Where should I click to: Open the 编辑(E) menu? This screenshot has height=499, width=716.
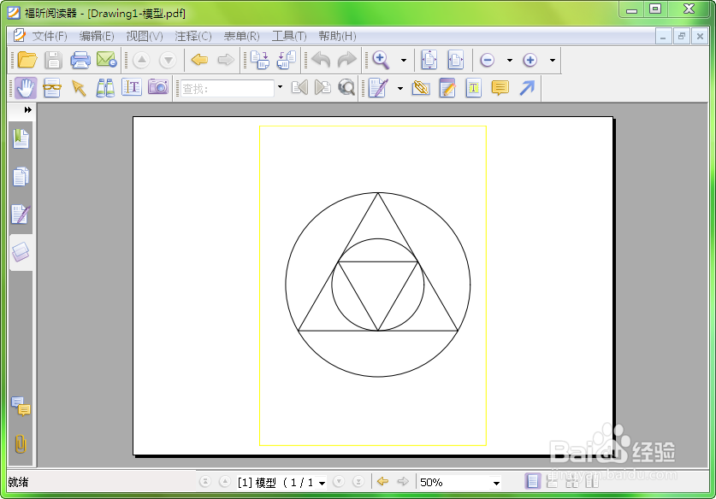pos(97,36)
